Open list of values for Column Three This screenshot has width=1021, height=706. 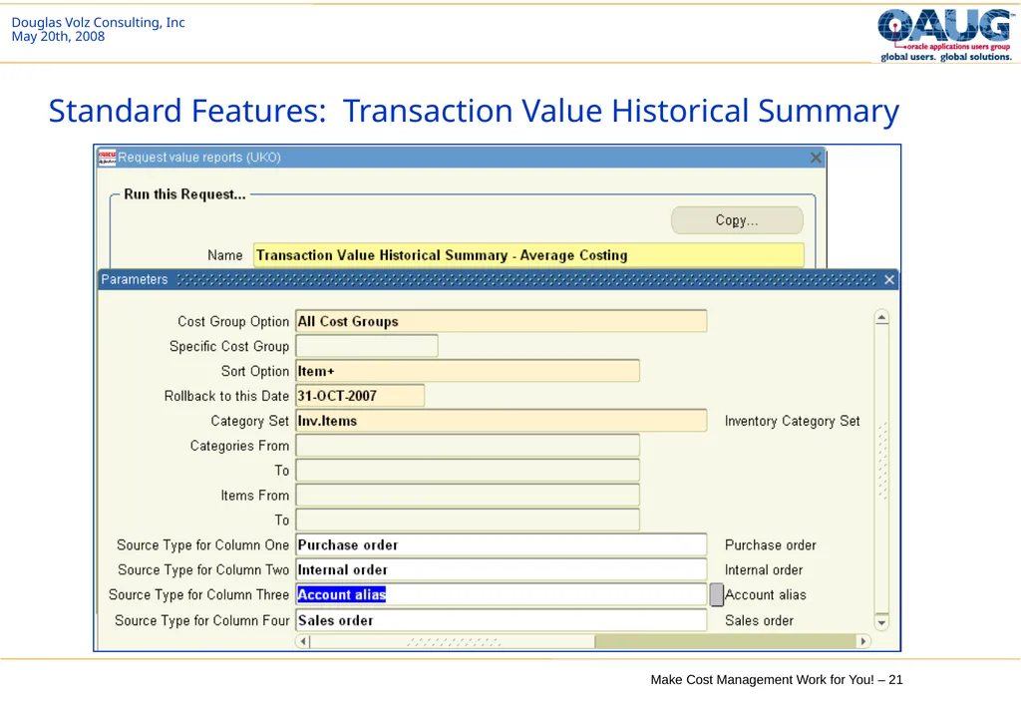[716, 594]
